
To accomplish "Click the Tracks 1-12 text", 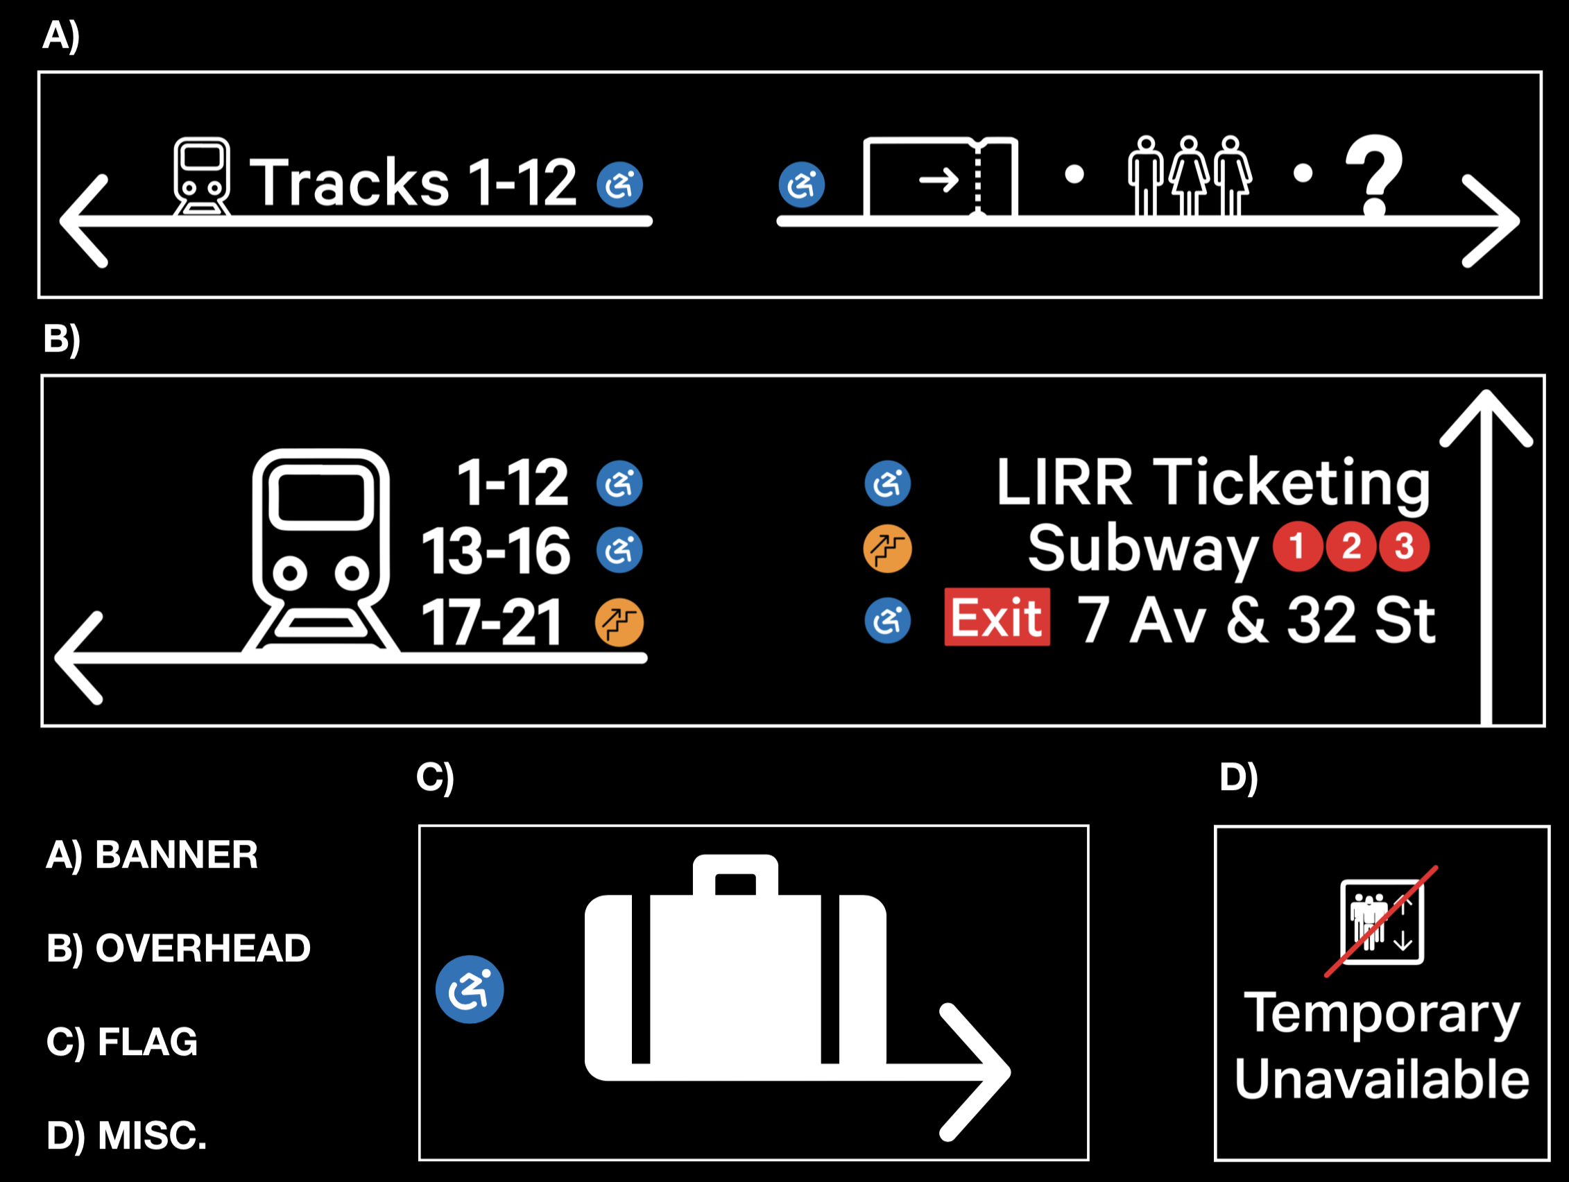I will [413, 182].
